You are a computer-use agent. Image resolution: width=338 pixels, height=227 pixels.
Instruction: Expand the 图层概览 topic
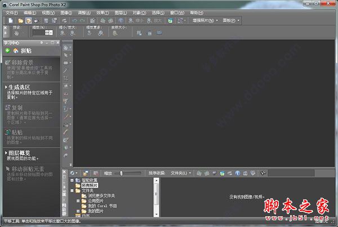pos(19,153)
